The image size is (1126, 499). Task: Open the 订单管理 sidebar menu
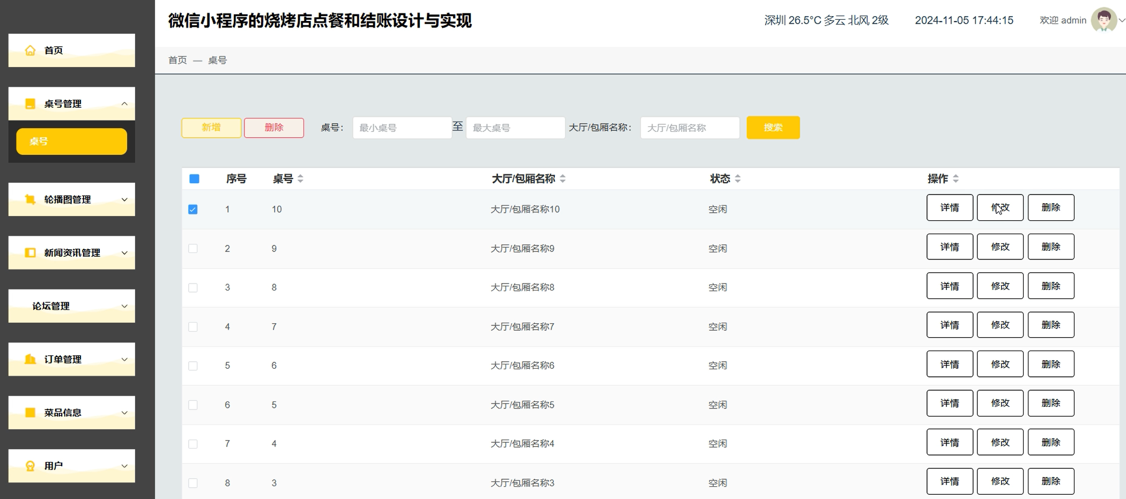(x=72, y=359)
